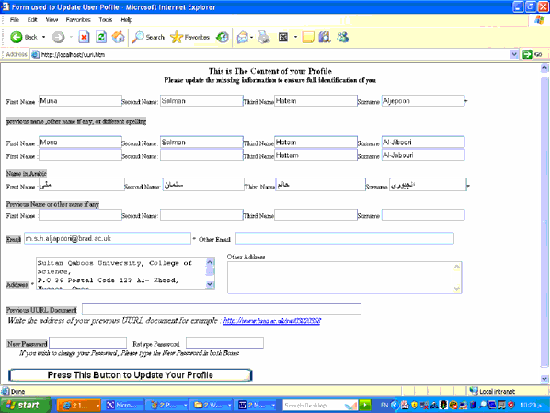
Task: Refresh the page with the Refresh icon
Action: point(101,37)
